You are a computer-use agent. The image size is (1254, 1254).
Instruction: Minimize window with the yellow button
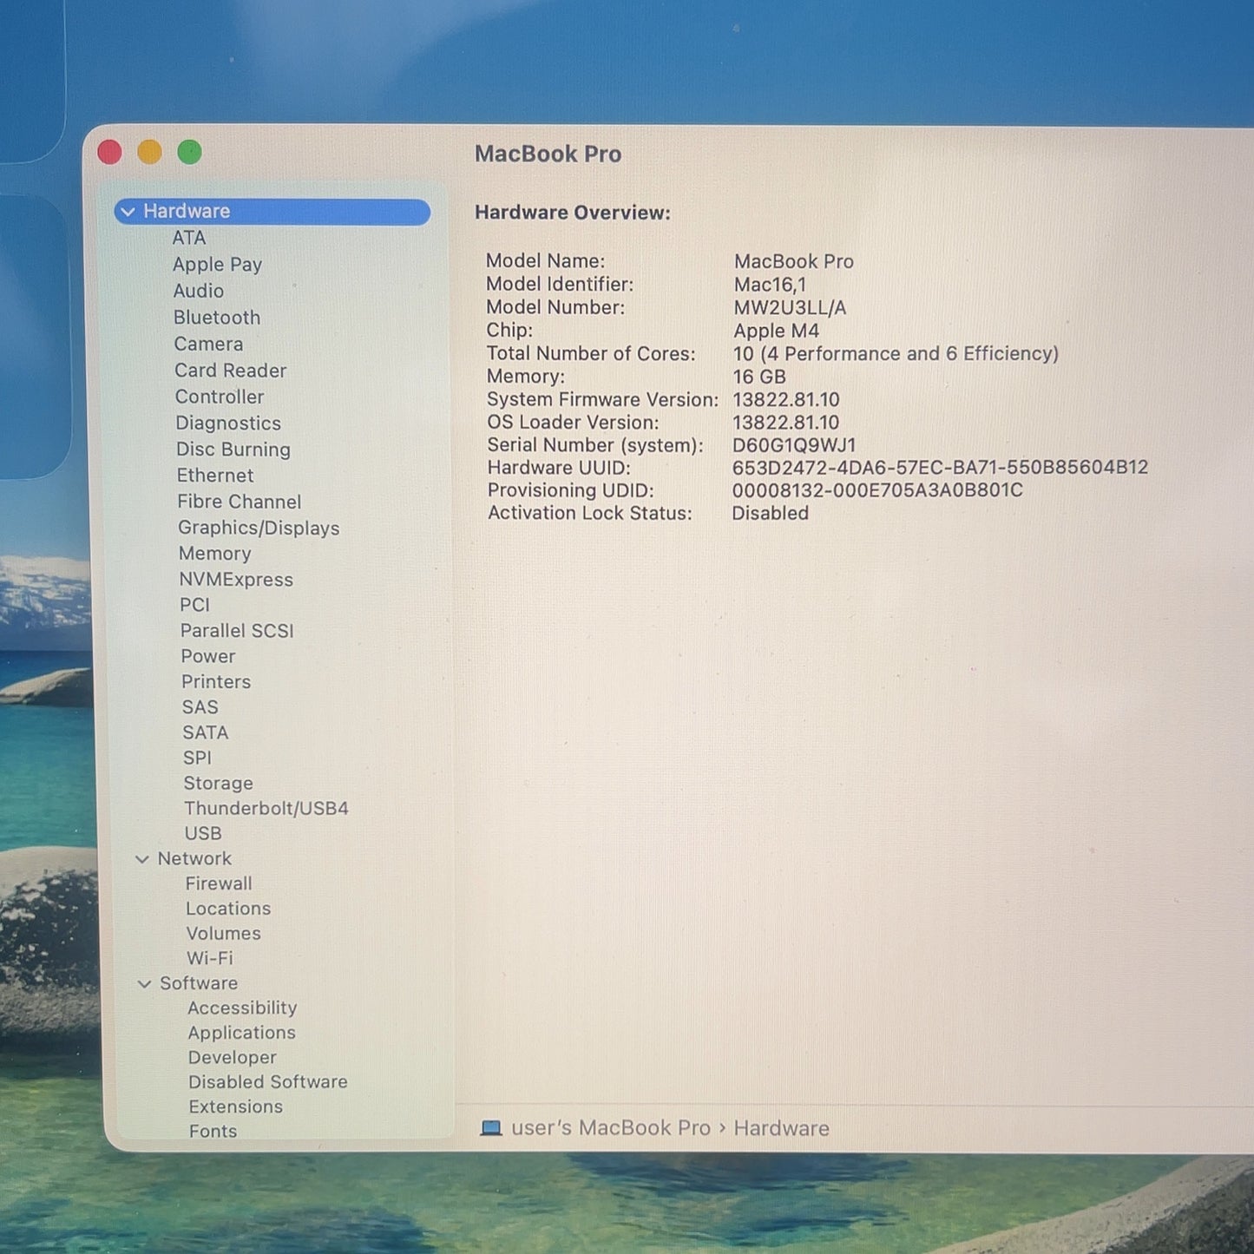[150, 153]
